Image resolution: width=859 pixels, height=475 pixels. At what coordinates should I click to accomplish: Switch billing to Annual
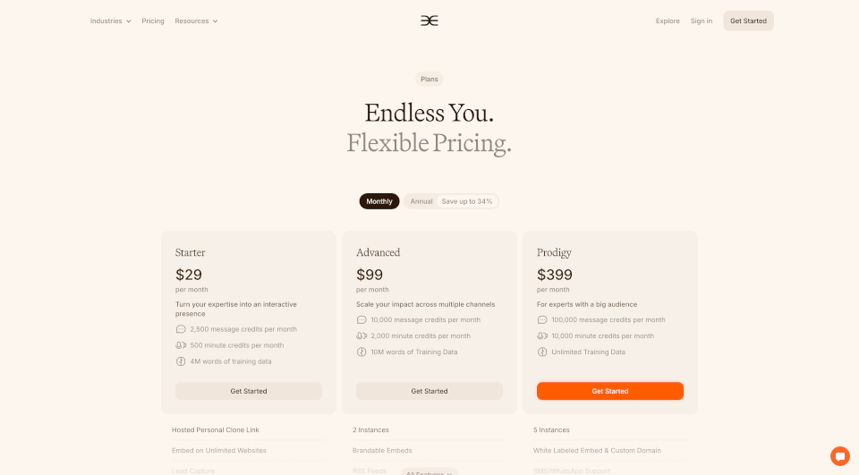(421, 201)
